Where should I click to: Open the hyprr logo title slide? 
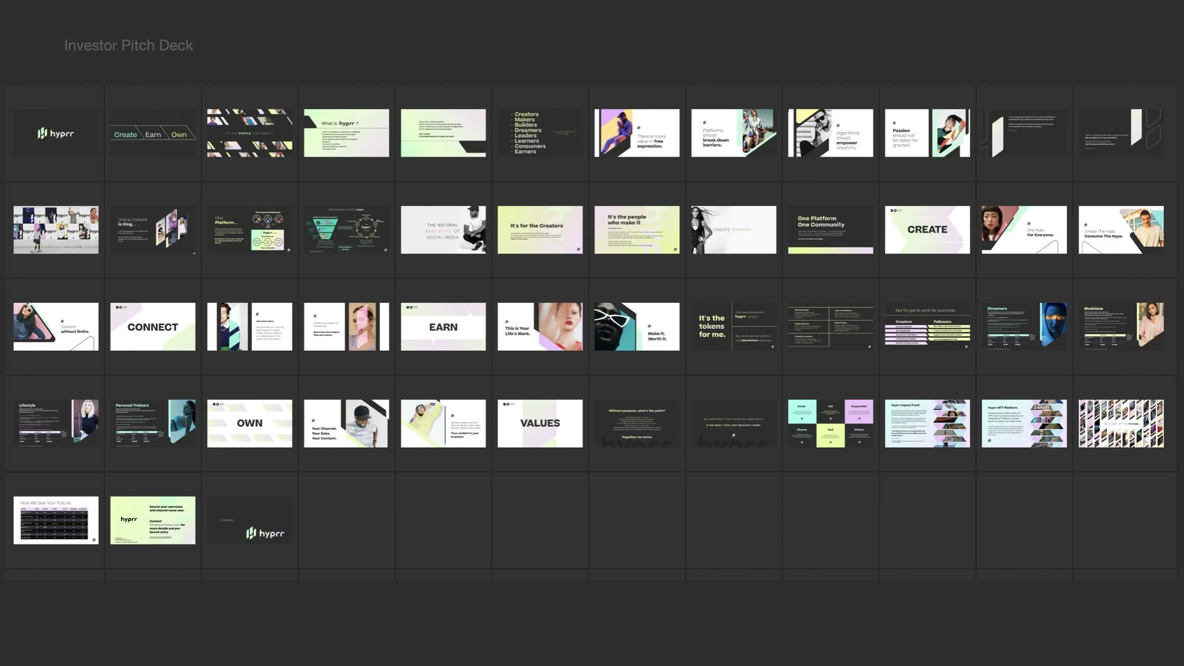pyautogui.click(x=55, y=133)
